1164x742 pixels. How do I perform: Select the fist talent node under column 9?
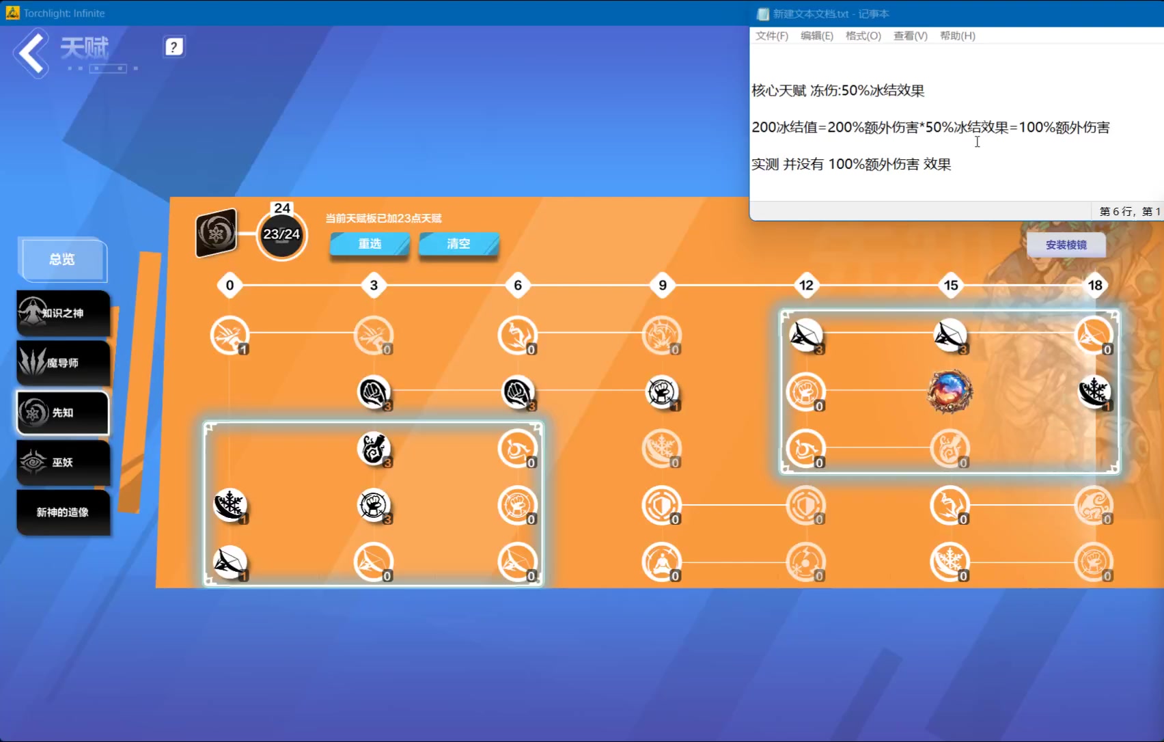[661, 392]
